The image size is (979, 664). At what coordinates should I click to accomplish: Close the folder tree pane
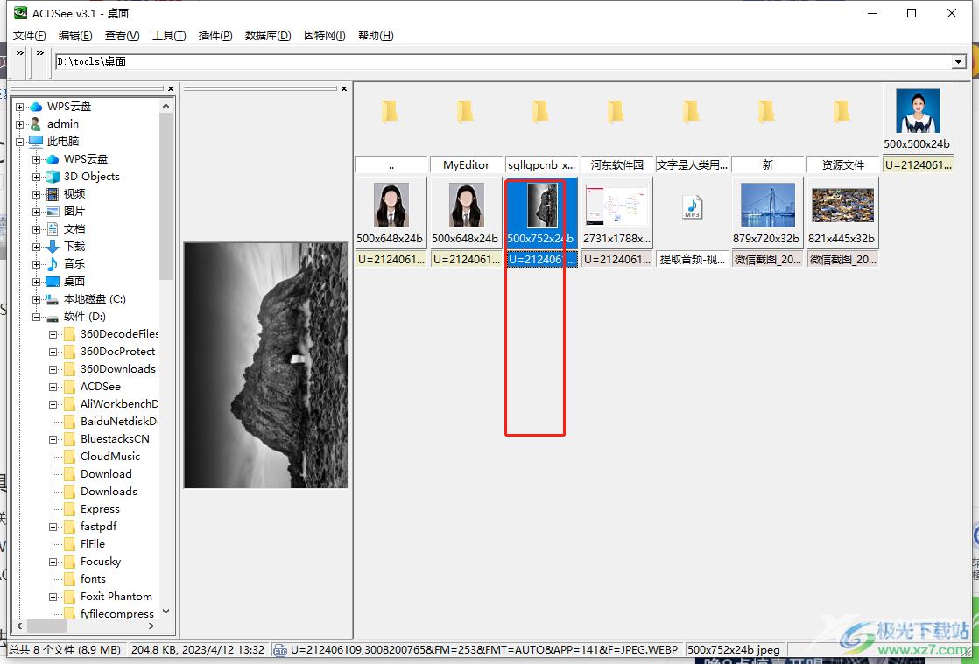(x=171, y=89)
